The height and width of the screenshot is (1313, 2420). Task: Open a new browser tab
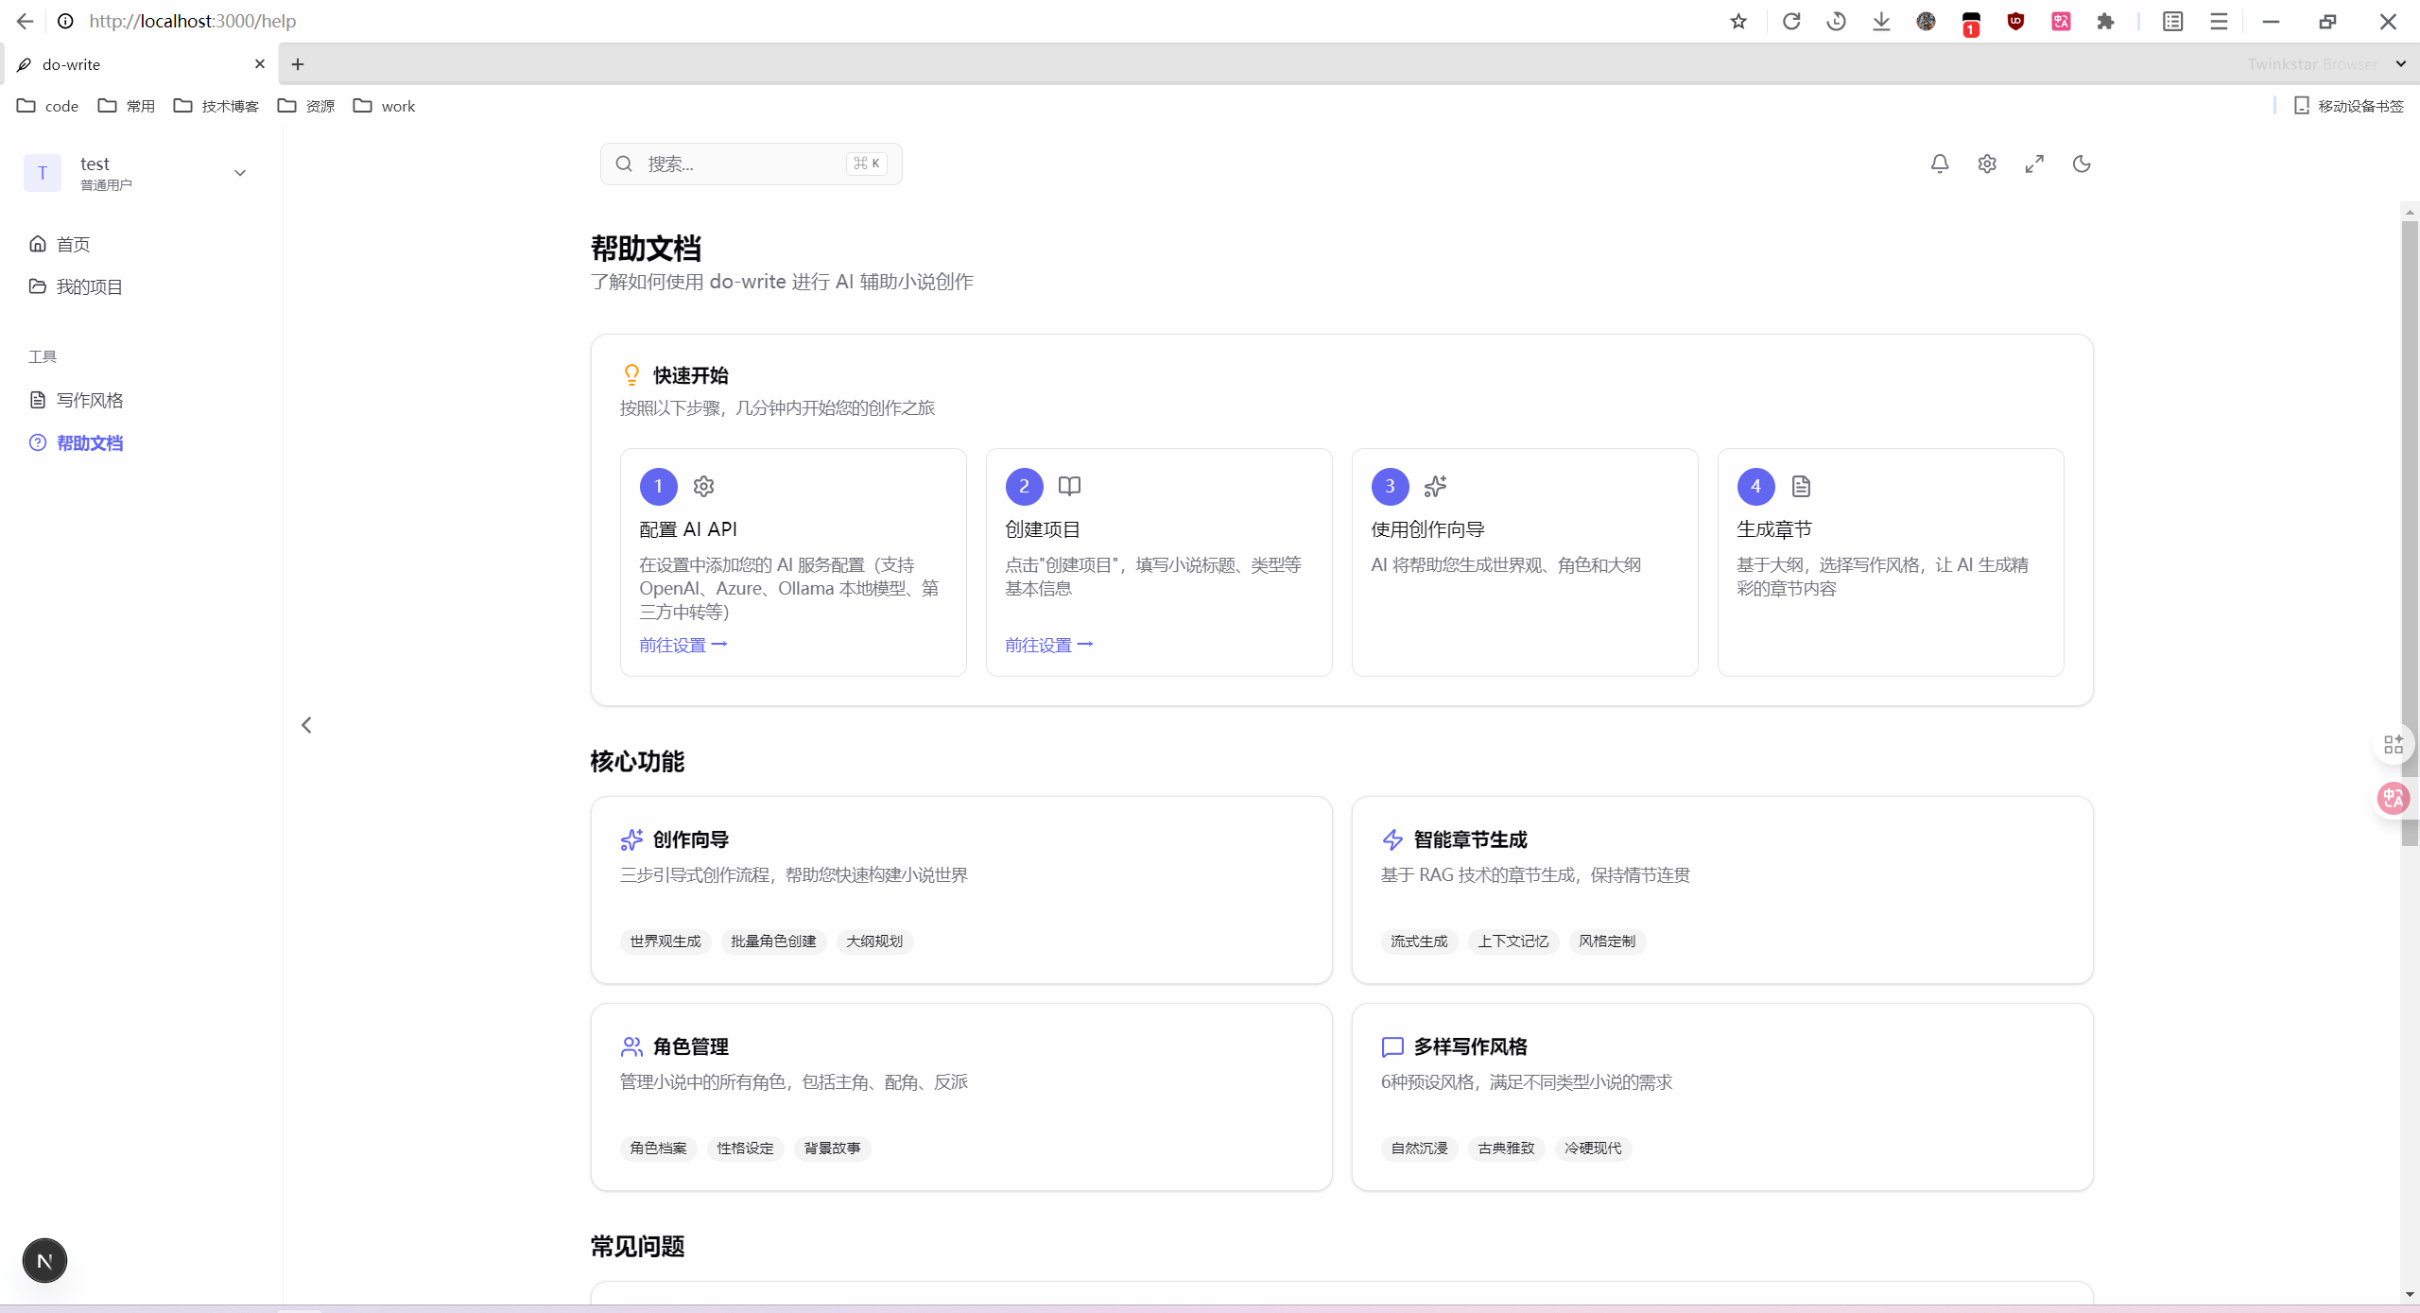point(298,64)
